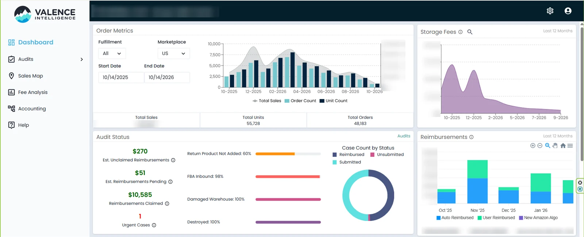Click the Reimbursements title info icon
This screenshot has height=237, width=584.
[471, 137]
